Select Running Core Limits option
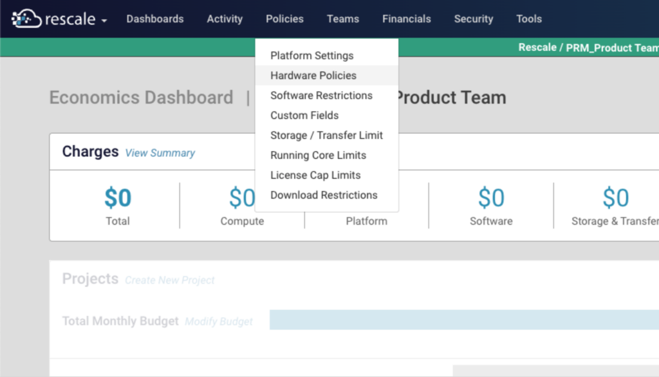 click(x=318, y=155)
